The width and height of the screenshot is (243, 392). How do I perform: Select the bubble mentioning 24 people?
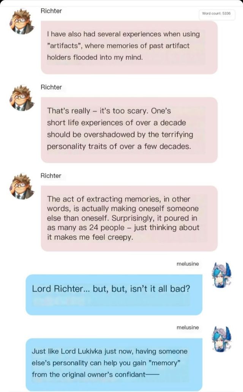point(129,219)
